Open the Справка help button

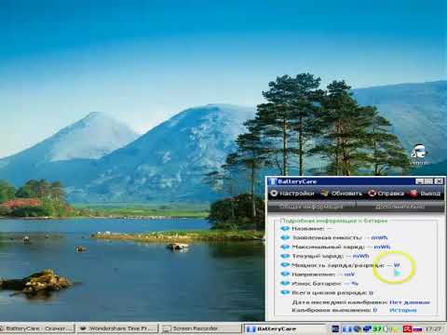[386, 194]
